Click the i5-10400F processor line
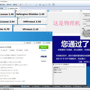 pos(10,62)
